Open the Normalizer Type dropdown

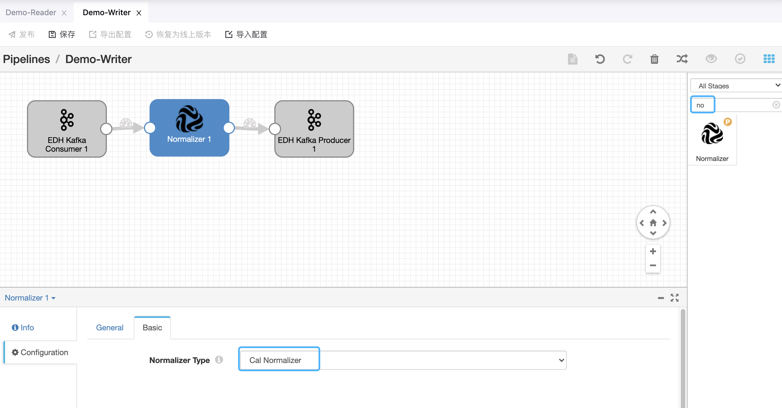pyautogui.click(x=403, y=360)
